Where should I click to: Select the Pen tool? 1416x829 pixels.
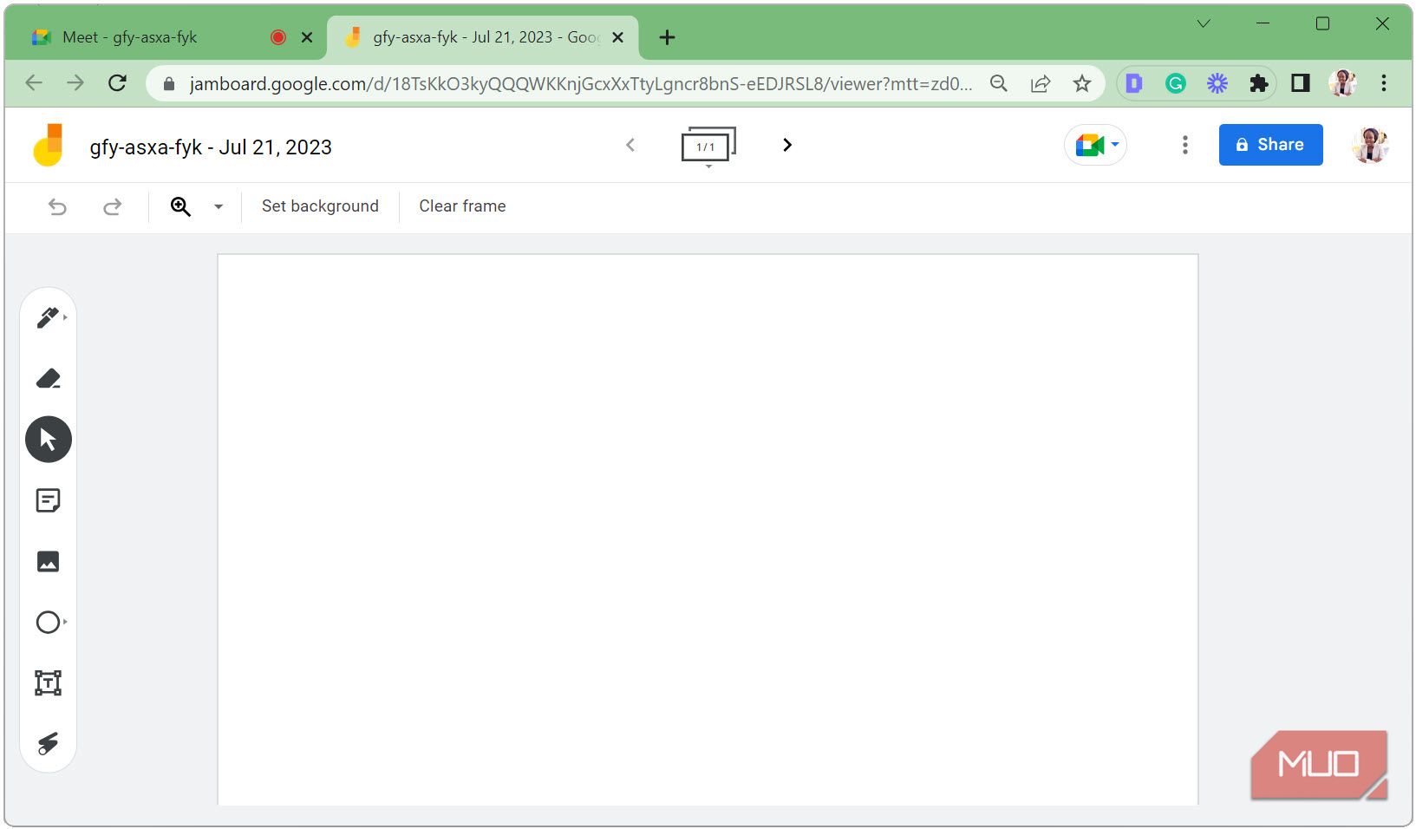point(48,317)
